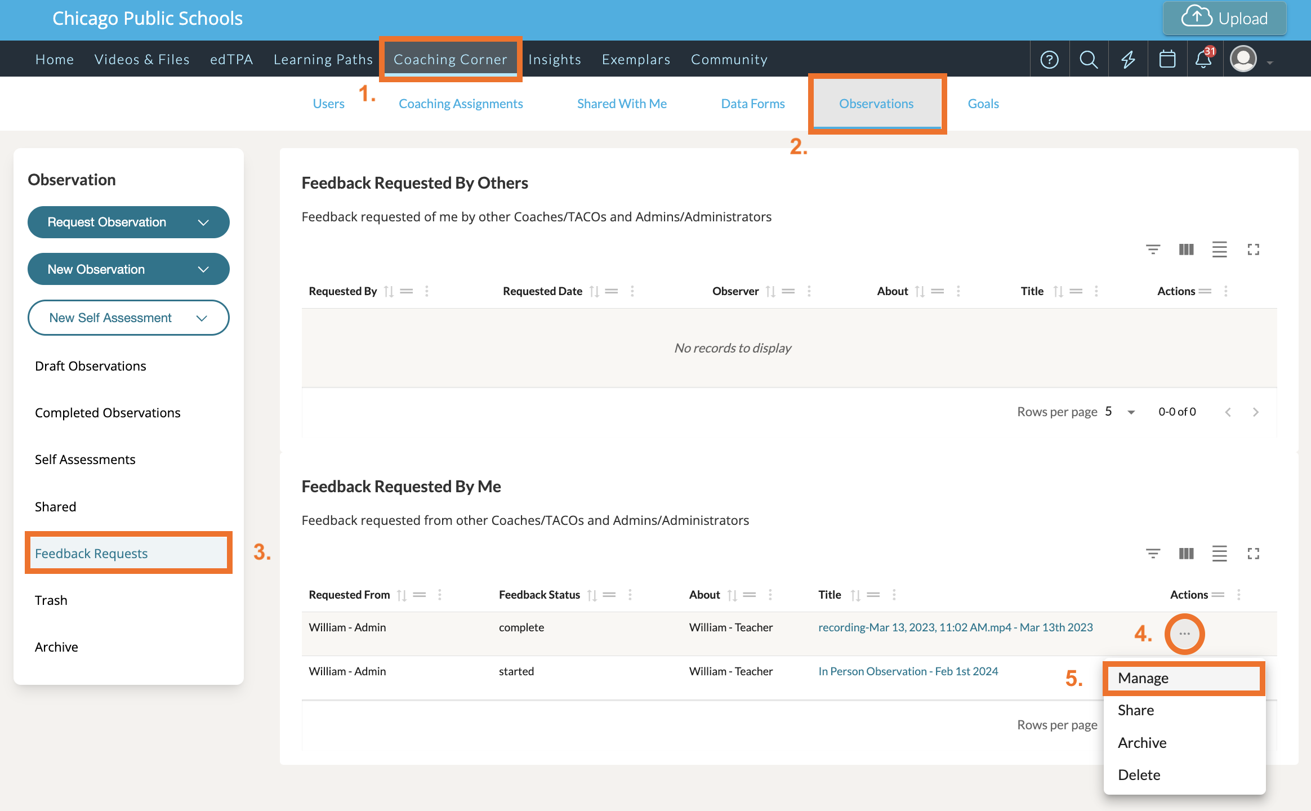Open column chooser in Feedback Requested By Me
The height and width of the screenshot is (811, 1311).
point(1186,554)
